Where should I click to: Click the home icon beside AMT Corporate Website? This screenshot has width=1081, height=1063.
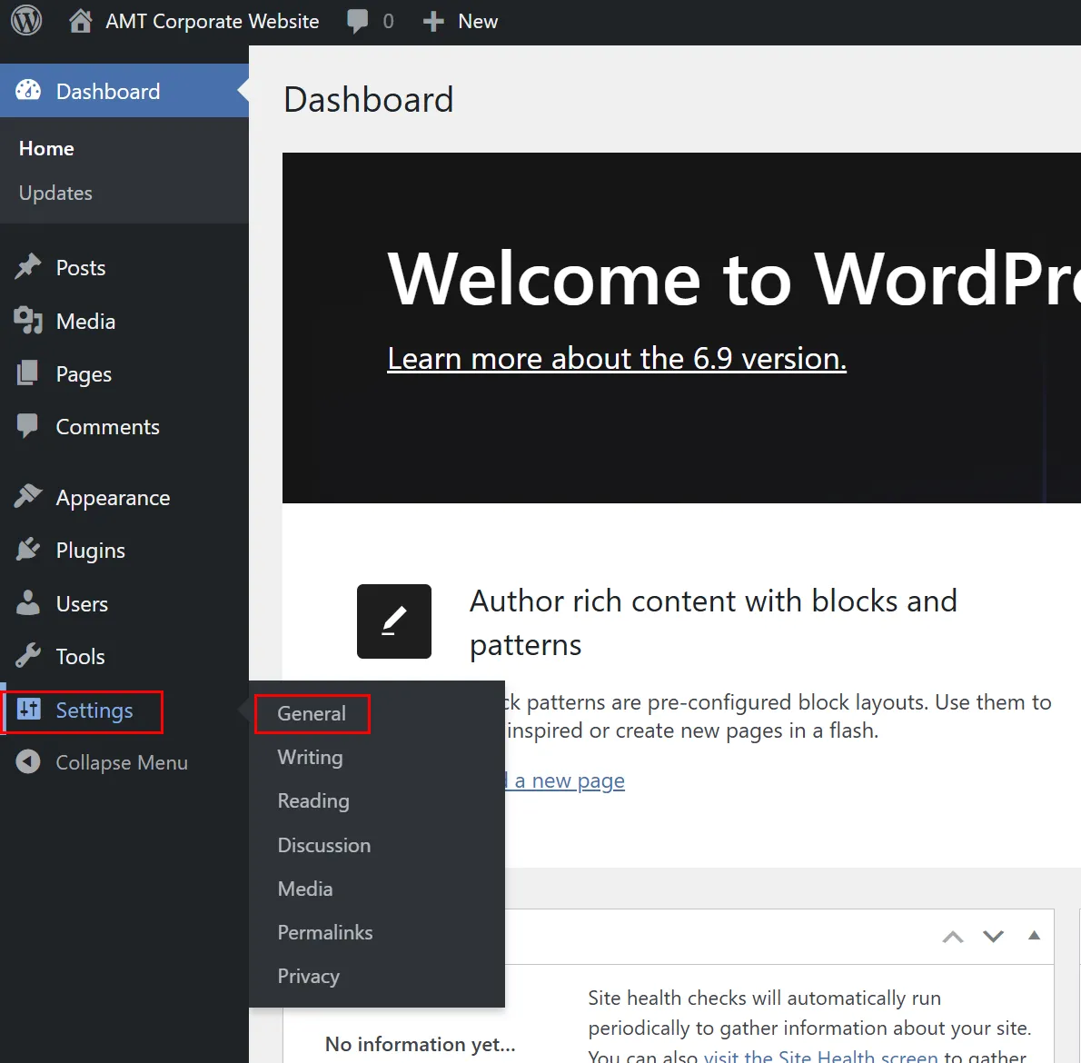point(80,21)
